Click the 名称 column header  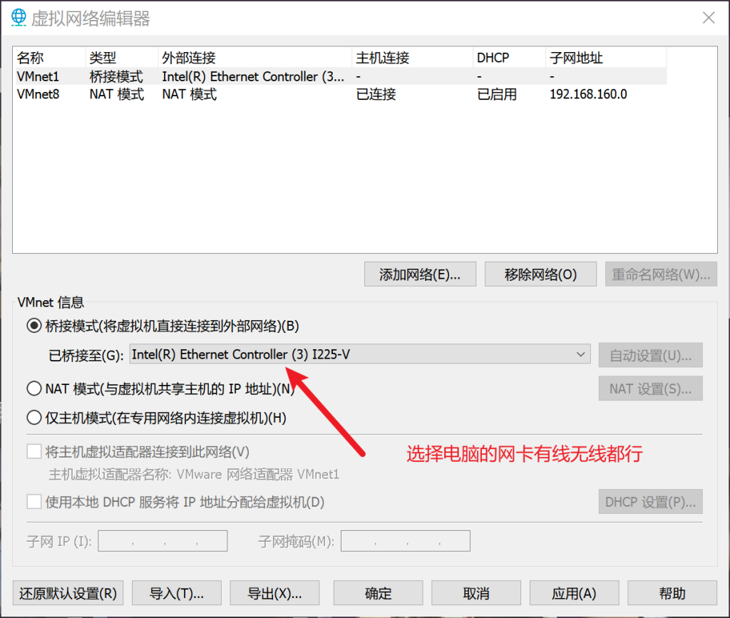tap(50, 58)
